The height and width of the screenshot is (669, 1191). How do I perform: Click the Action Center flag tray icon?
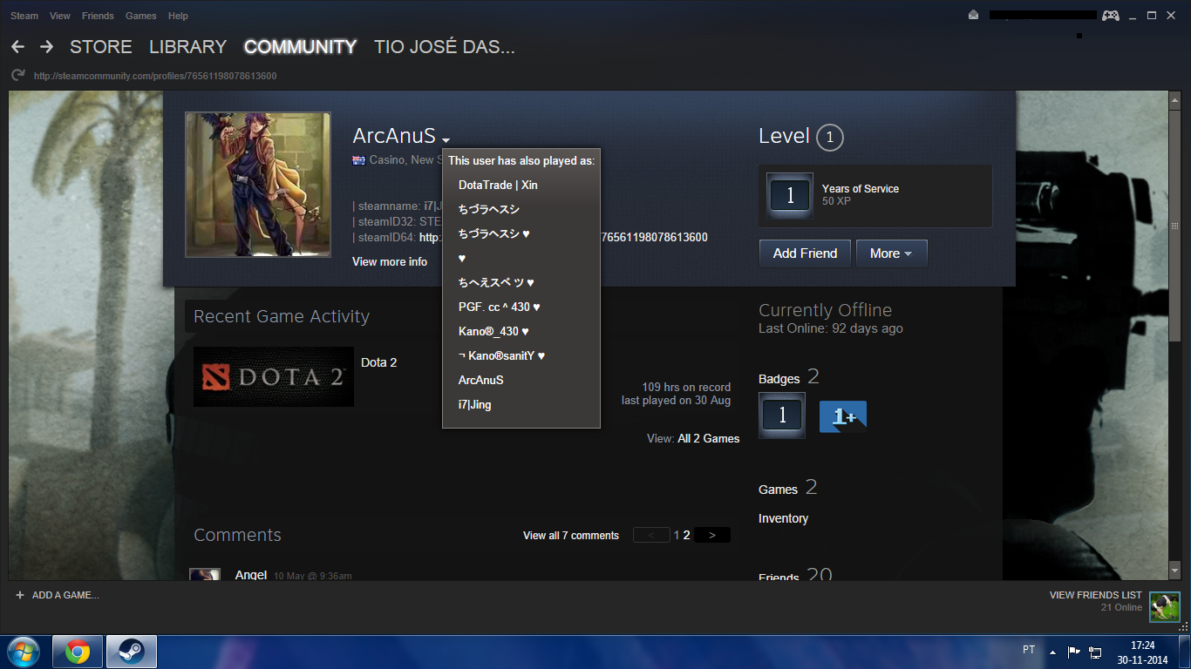1074,652
